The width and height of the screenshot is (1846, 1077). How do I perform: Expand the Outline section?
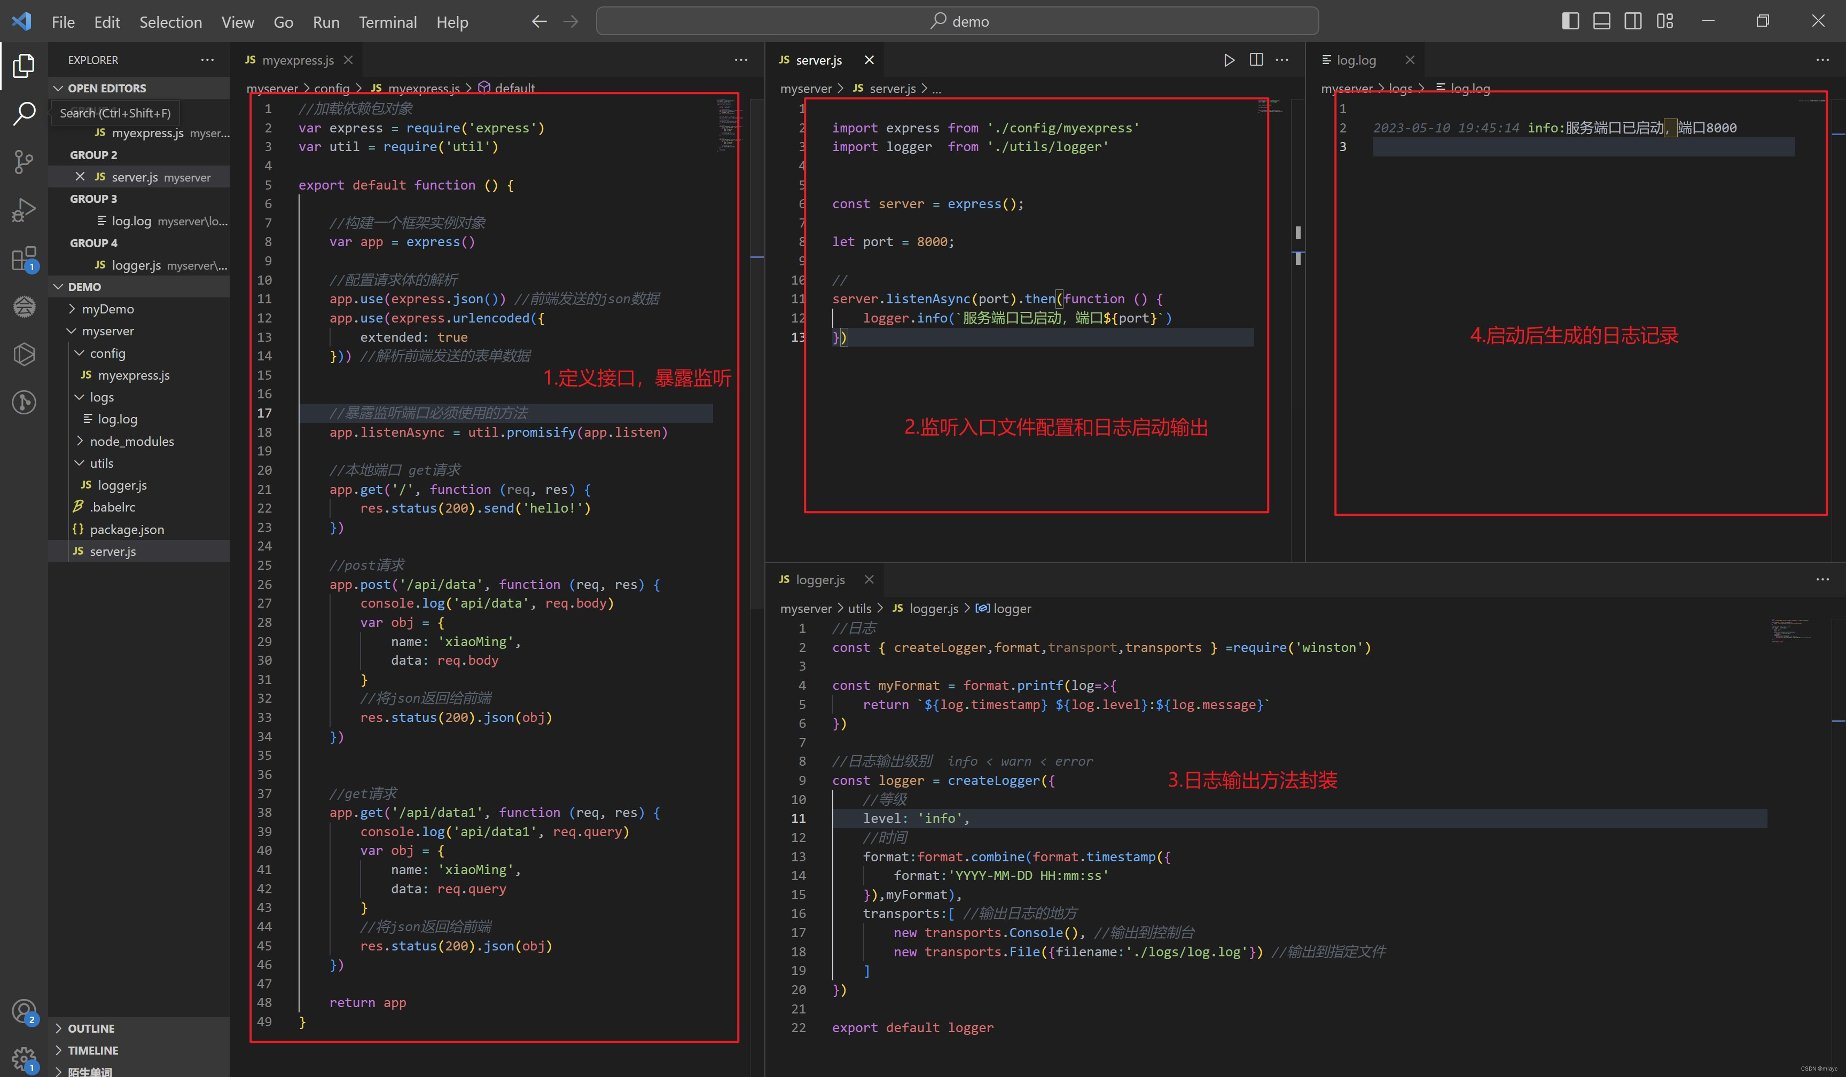click(91, 1029)
